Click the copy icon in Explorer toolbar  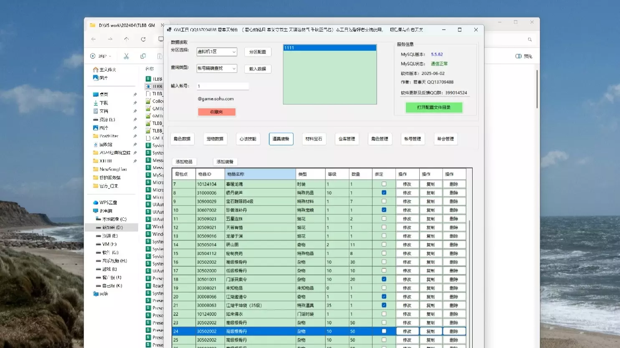coord(143,56)
